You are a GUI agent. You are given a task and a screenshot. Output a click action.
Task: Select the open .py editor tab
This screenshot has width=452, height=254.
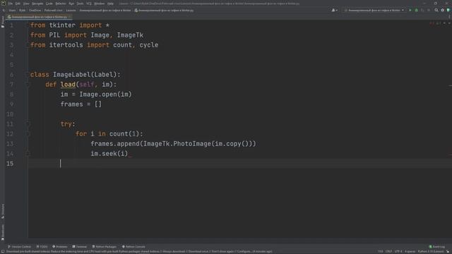(40, 17)
